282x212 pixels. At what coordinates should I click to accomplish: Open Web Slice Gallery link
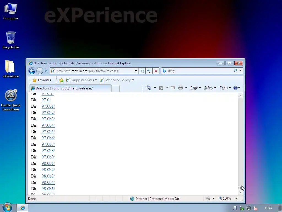click(117, 80)
